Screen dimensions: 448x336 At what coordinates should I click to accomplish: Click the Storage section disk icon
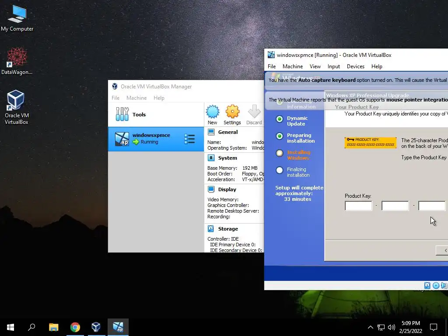coord(211,228)
